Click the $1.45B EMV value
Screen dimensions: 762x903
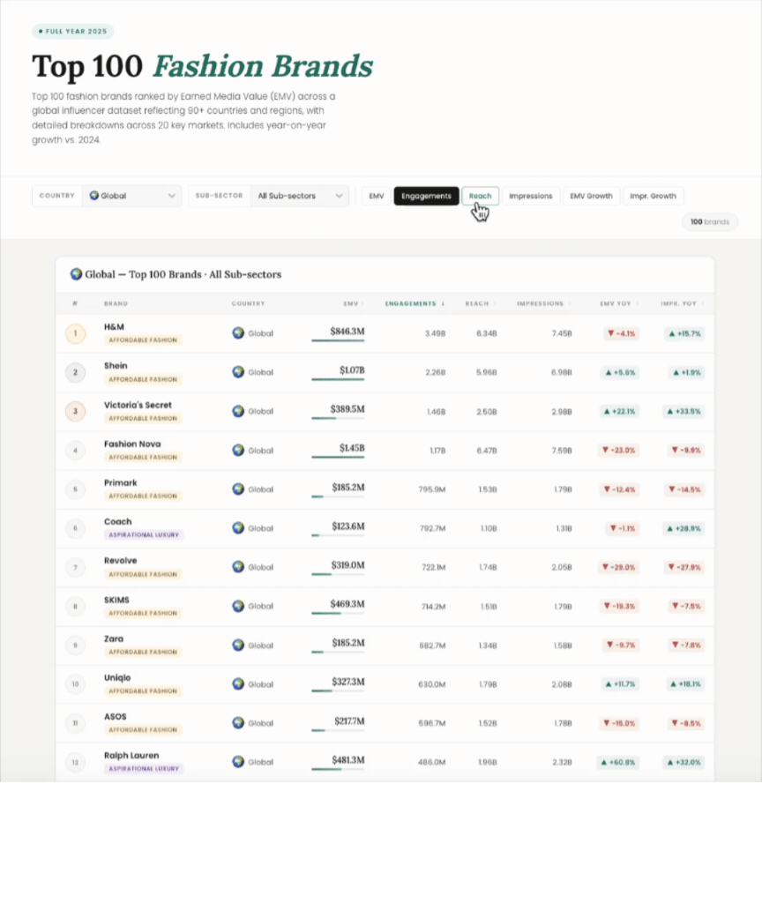[352, 447]
